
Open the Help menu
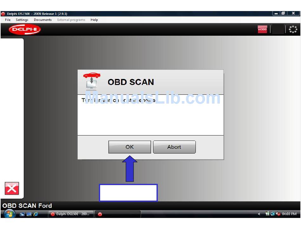point(94,20)
